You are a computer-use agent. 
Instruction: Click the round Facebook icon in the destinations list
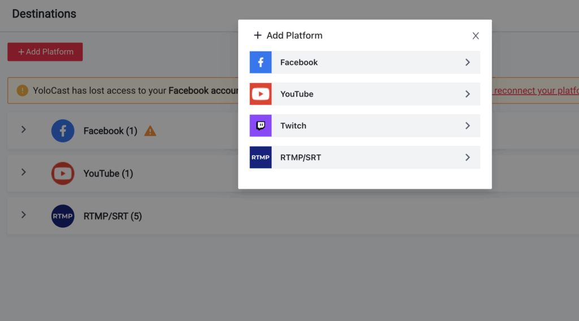tap(63, 131)
